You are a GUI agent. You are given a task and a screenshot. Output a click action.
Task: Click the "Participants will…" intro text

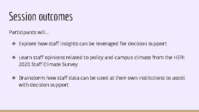click(x=29, y=32)
